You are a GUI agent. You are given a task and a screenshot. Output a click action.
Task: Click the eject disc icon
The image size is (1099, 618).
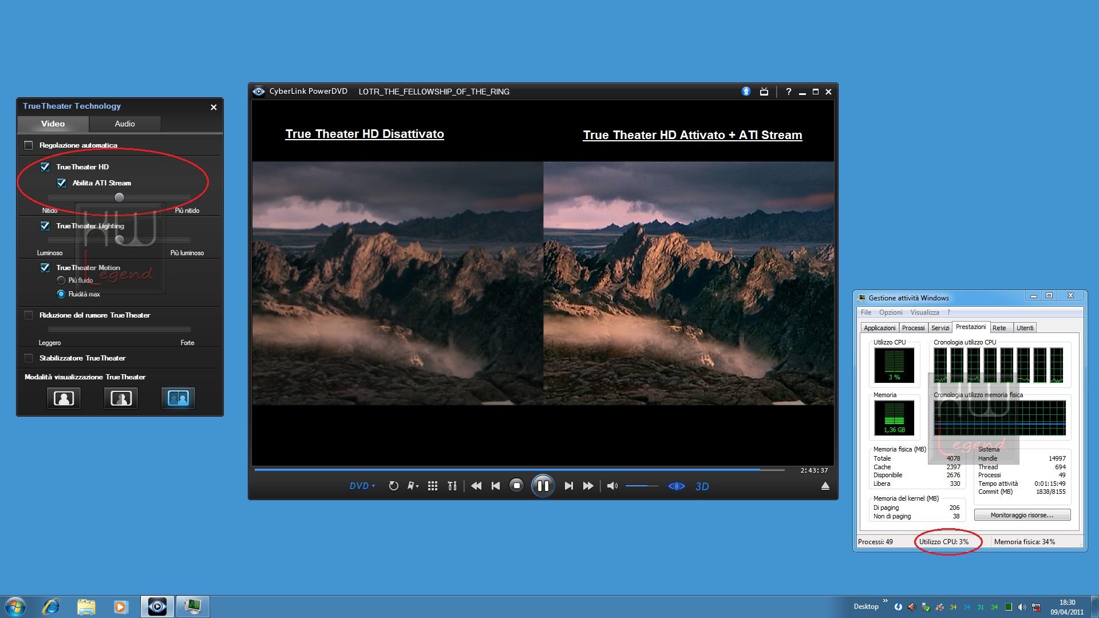tap(825, 486)
